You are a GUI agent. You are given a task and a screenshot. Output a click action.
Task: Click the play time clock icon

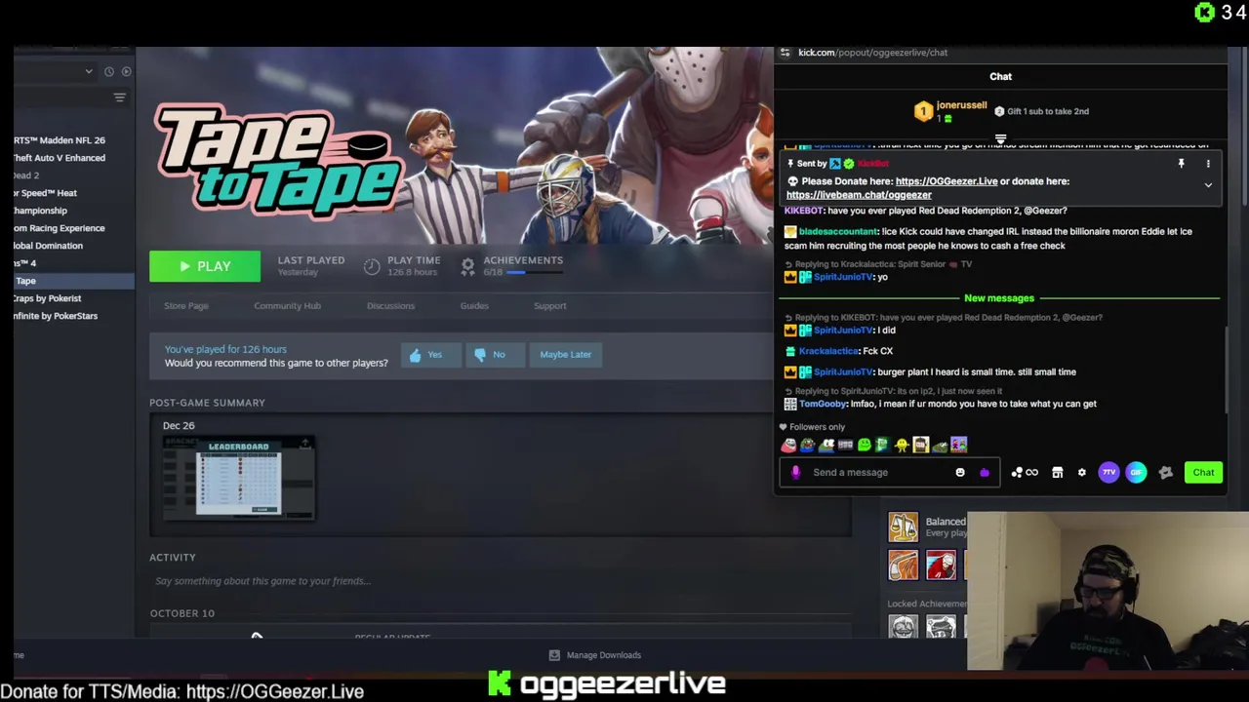pyautogui.click(x=372, y=266)
